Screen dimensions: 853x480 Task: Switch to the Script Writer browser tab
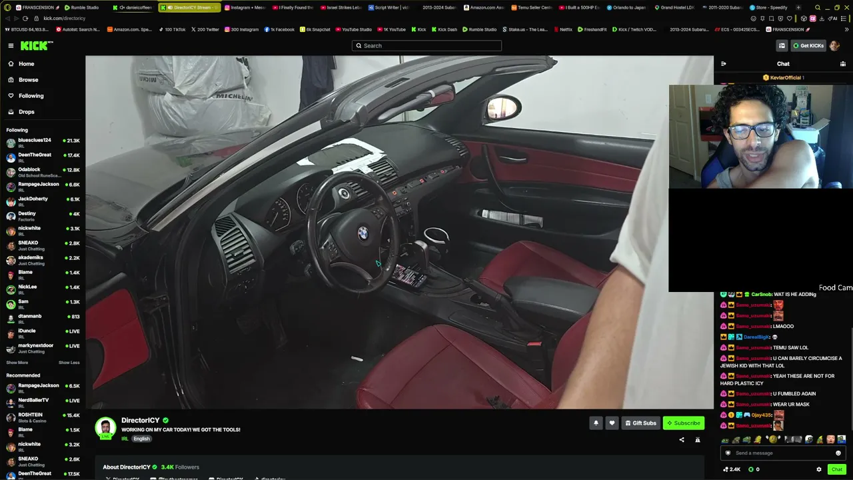[389, 7]
